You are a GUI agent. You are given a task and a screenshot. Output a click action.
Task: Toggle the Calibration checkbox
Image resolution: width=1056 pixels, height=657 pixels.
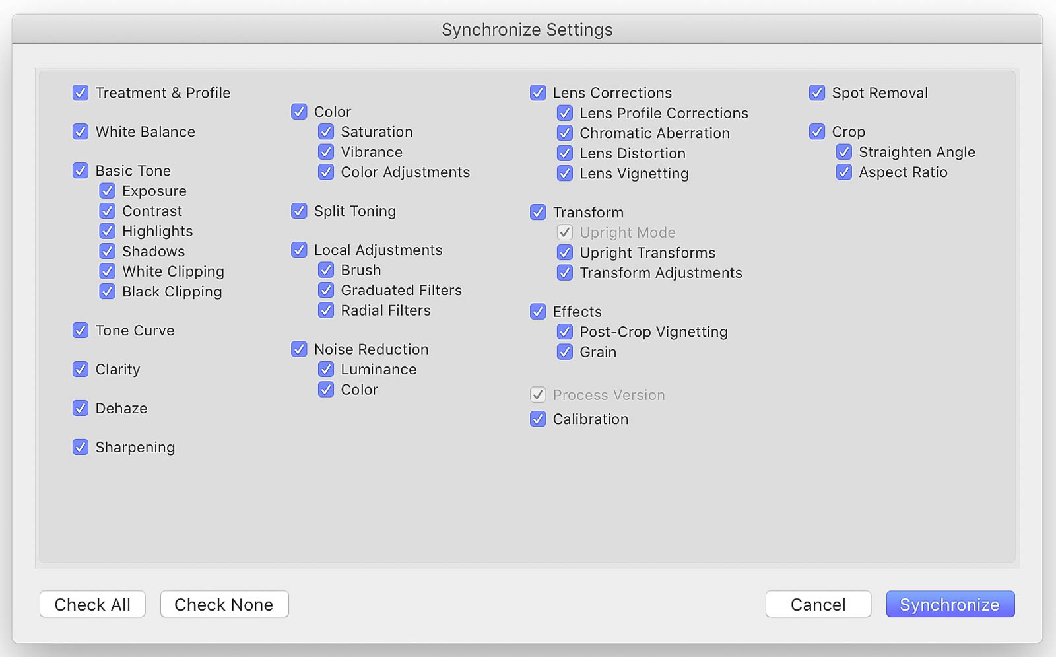pos(538,419)
